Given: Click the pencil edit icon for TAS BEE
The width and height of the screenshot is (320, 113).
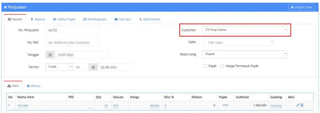Looking at the screenshot, I should pos(298,105).
